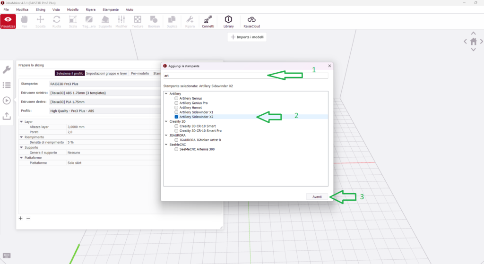This screenshot has height=264, width=484.
Task: Select the Ruota rotate tool
Action: (x=57, y=22)
